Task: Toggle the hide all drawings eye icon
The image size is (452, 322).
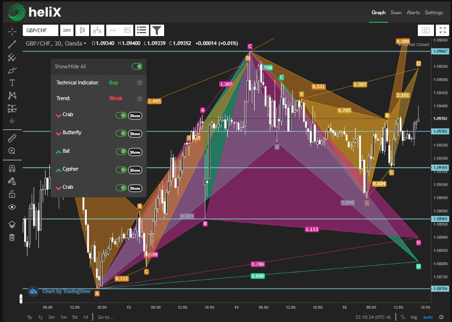Action: click(12, 207)
